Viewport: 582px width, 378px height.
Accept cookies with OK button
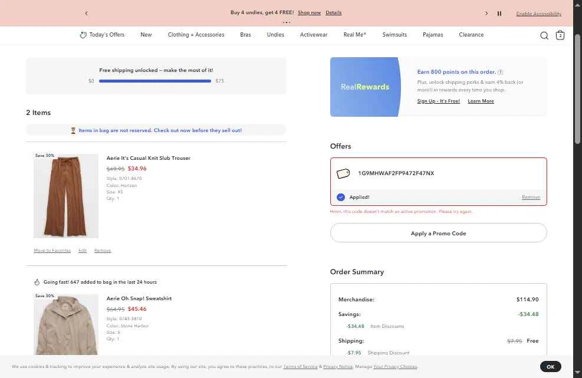550,366
